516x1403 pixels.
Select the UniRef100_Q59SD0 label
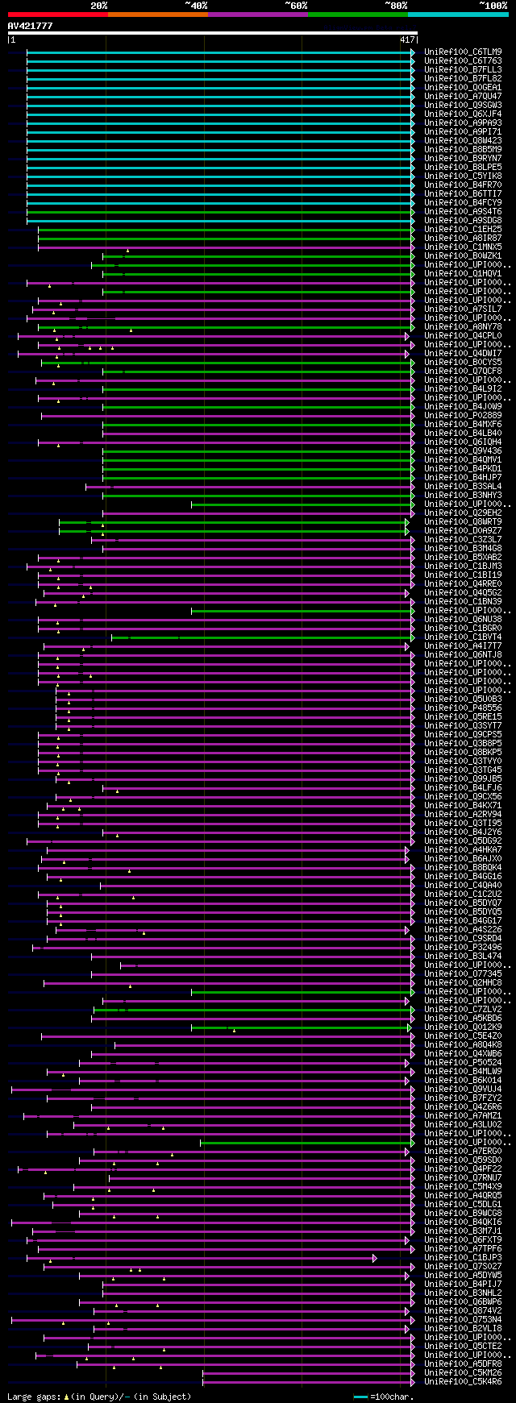(x=463, y=1160)
